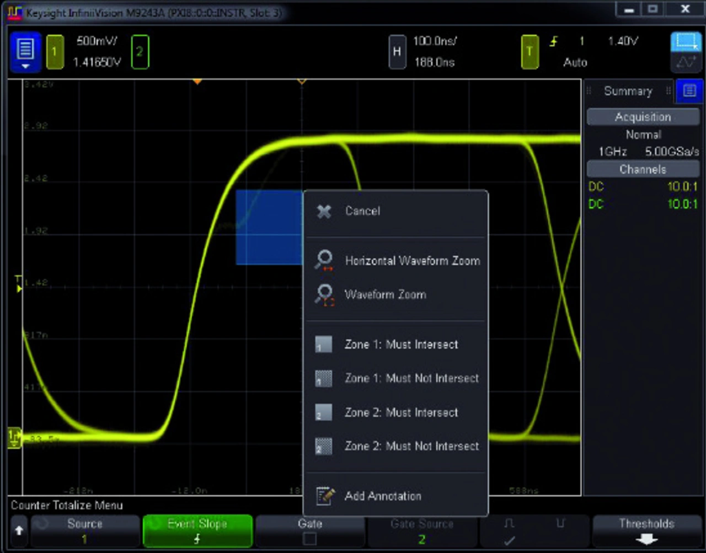The width and height of the screenshot is (706, 553).
Task: Click the trigger level marker on left edge
Action: tap(19, 284)
